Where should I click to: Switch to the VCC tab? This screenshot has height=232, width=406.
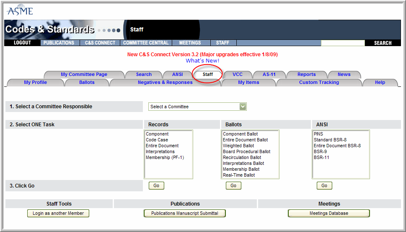point(238,74)
